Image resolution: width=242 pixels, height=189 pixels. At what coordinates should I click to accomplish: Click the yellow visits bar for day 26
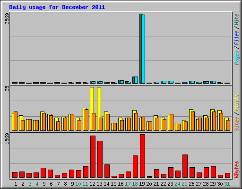(x=190, y=120)
